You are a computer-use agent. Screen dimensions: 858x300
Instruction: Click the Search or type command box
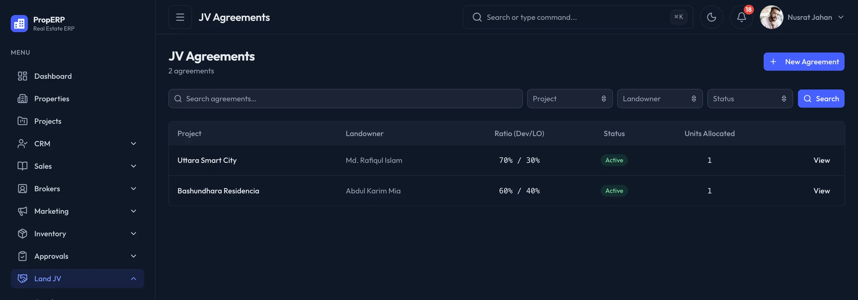click(578, 17)
